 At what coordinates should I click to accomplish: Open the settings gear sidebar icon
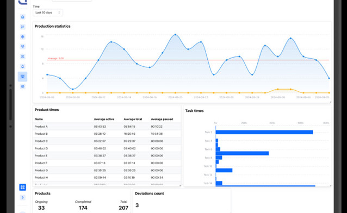tap(23, 86)
